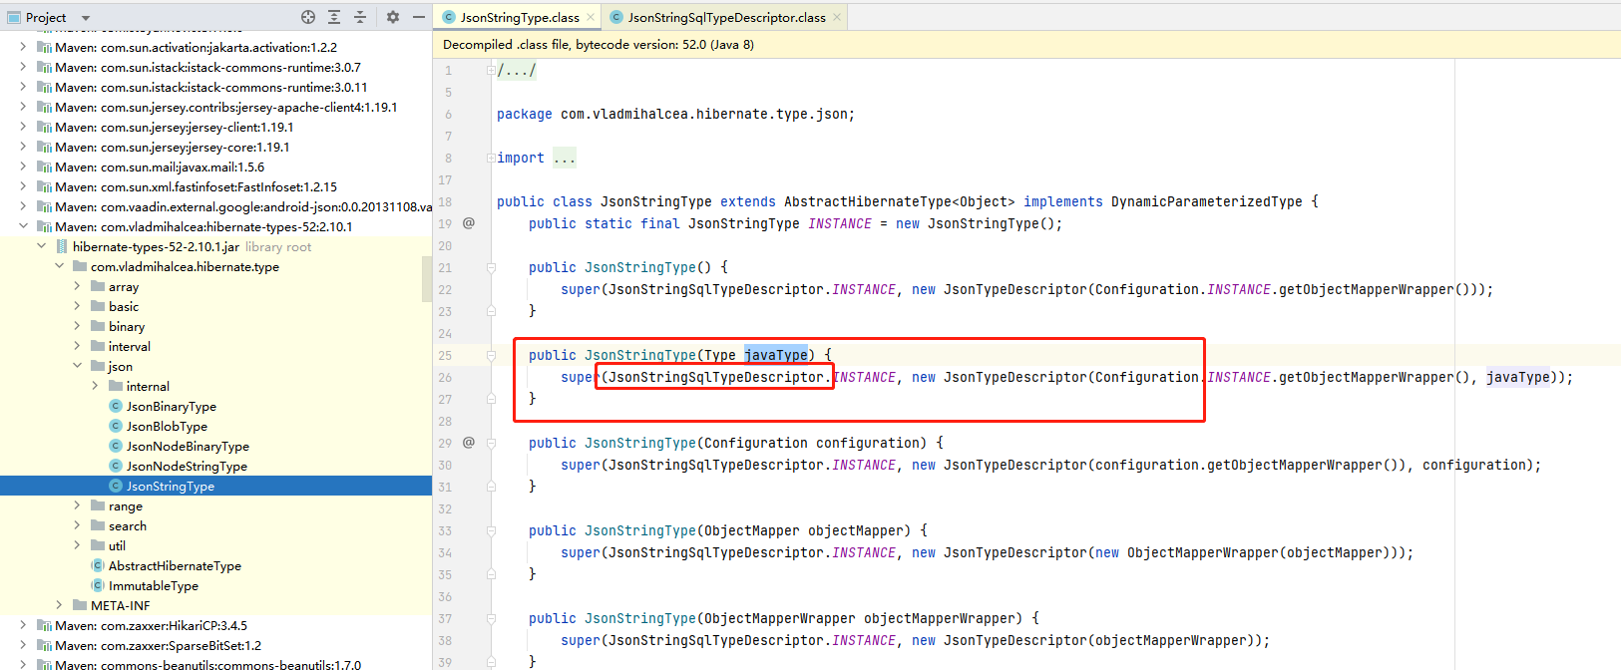The width and height of the screenshot is (1621, 670).
Task: Click the gutter @ icon on line 29
Action: tap(469, 443)
